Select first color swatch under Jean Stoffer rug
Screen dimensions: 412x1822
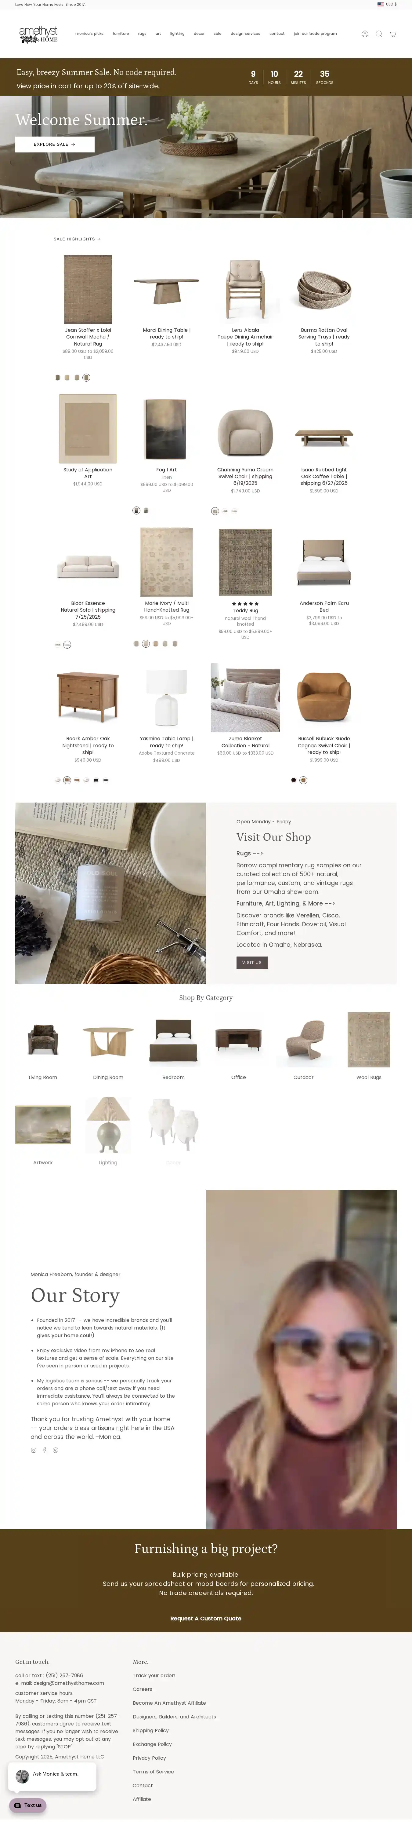[x=58, y=378]
